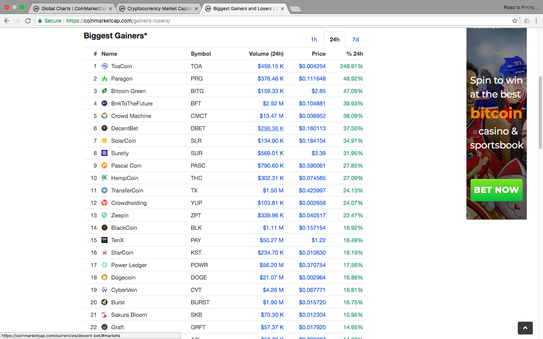Open the Paragon currency link
The width and height of the screenshot is (543, 339).
122,79
